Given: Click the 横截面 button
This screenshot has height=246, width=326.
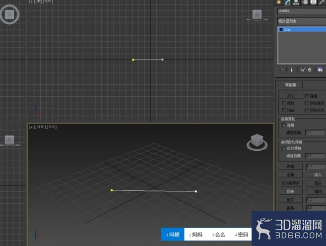Looking at the screenshot, I should 290,85.
